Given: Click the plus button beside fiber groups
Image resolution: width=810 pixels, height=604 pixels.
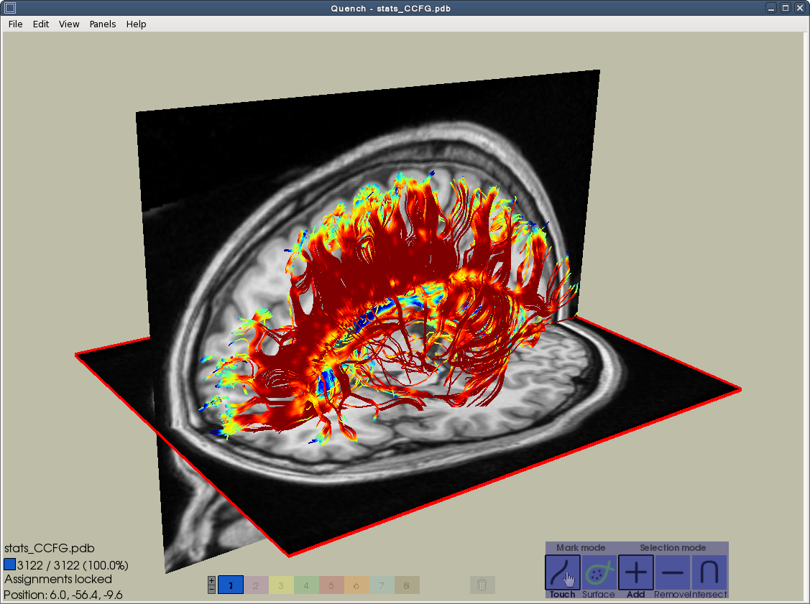Looking at the screenshot, I should [x=211, y=580].
